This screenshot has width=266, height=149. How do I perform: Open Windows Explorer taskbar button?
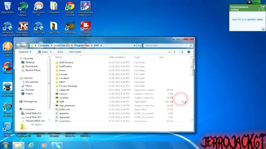tap(18, 145)
